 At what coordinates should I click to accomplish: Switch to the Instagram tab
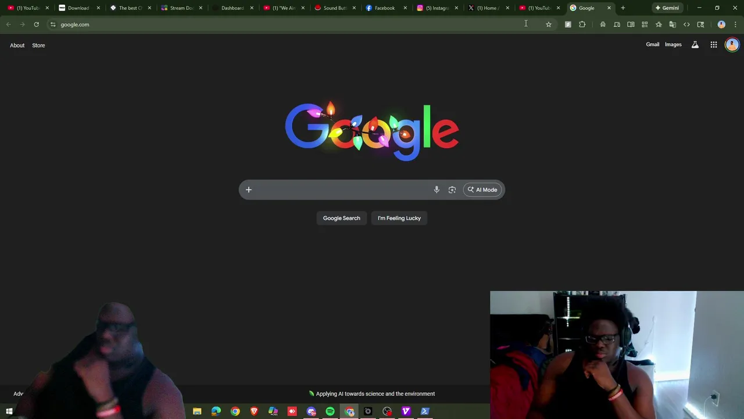point(437,8)
